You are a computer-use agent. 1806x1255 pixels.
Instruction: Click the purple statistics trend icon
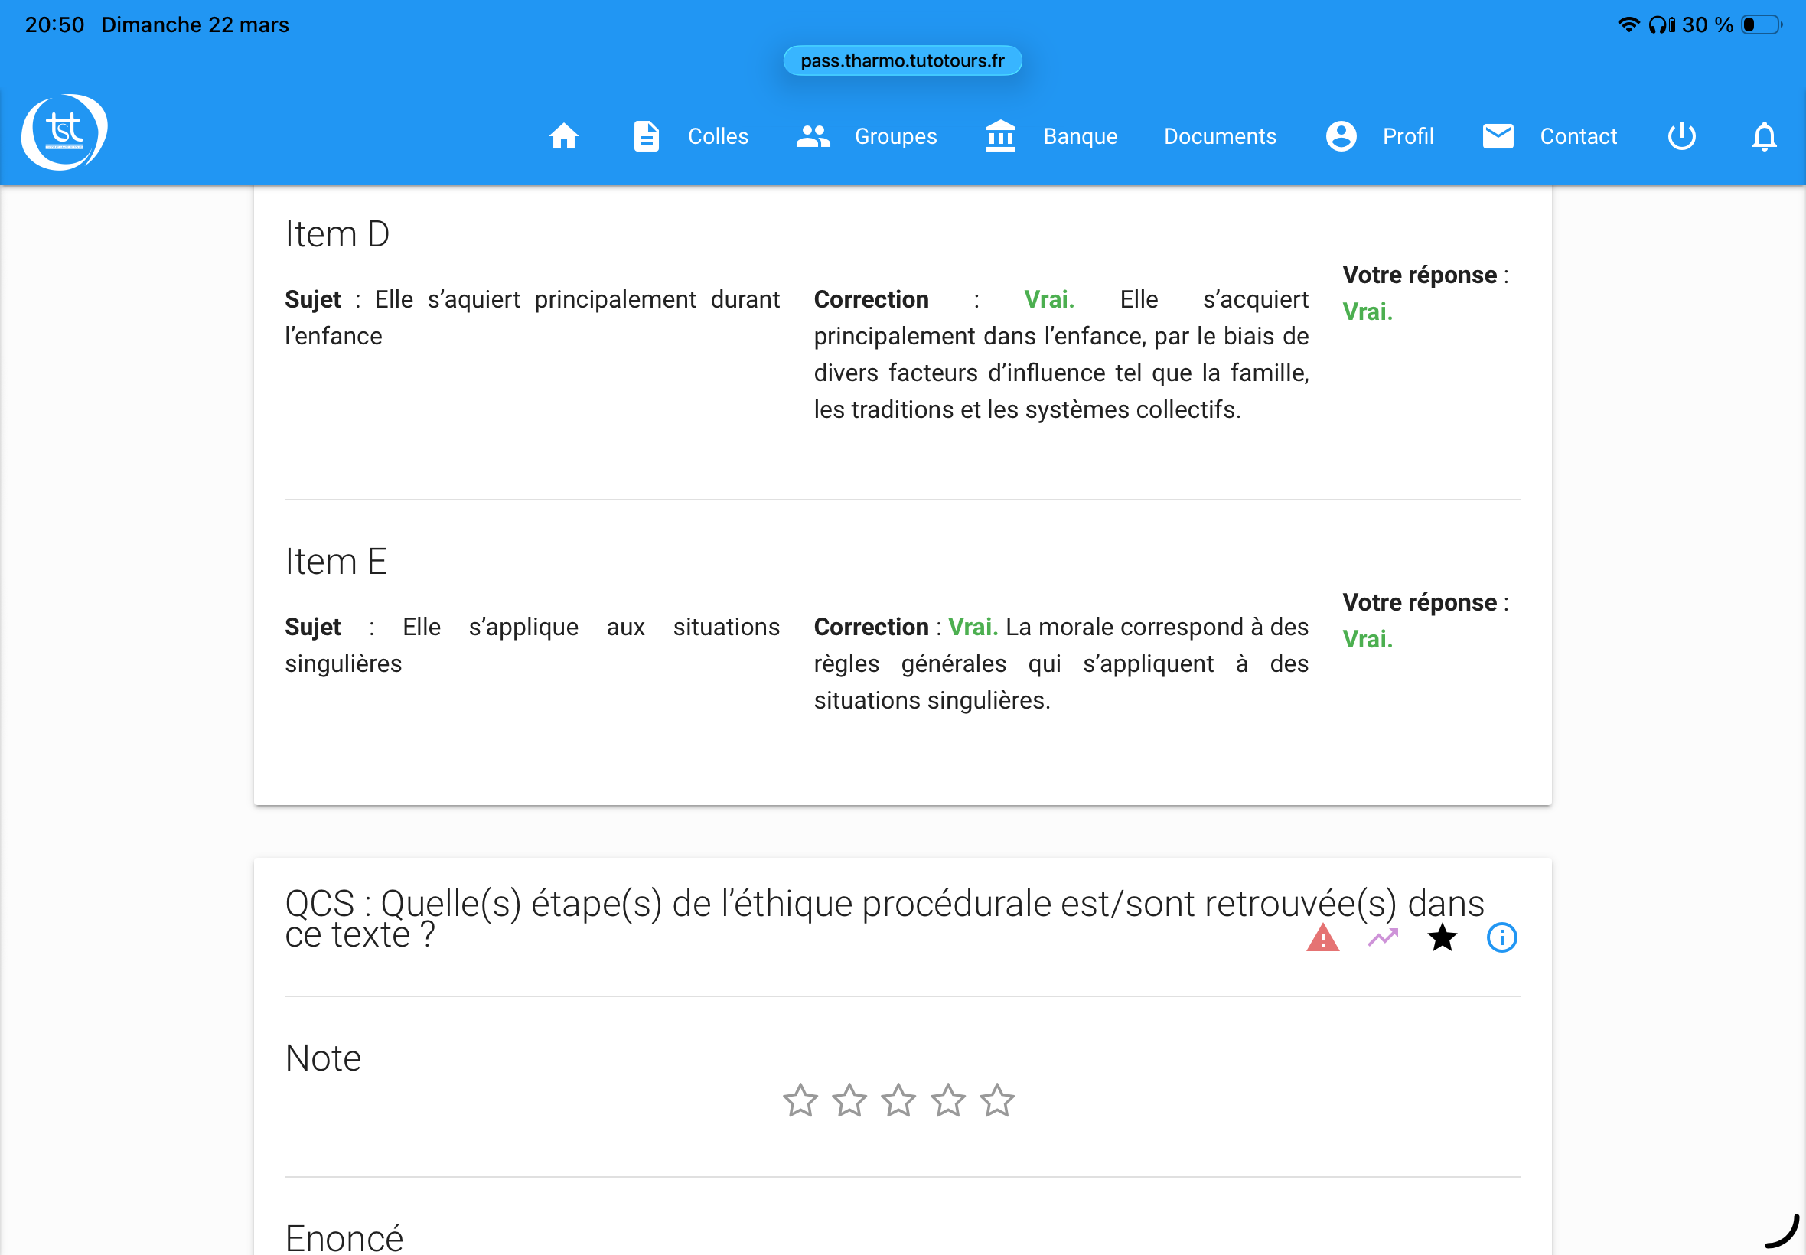pyautogui.click(x=1382, y=937)
